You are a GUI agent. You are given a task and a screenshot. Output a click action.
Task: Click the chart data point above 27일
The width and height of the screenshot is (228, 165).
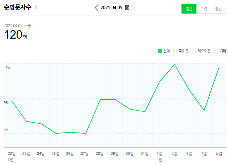[86, 133]
